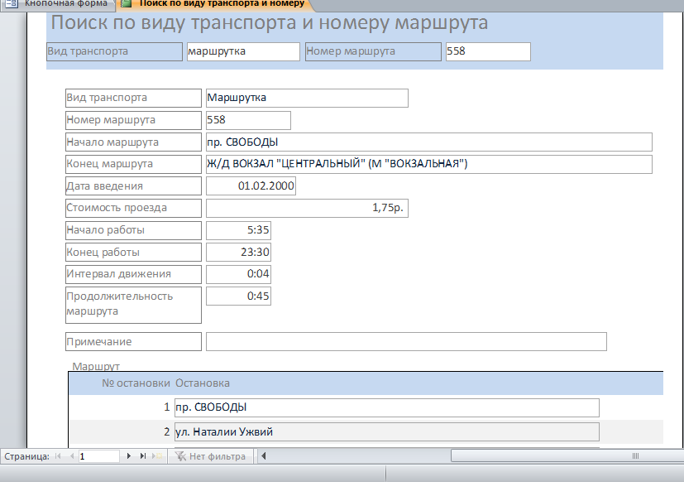Click stop number 1 in the Маршрут list
The image size is (684, 501).
tap(166, 407)
